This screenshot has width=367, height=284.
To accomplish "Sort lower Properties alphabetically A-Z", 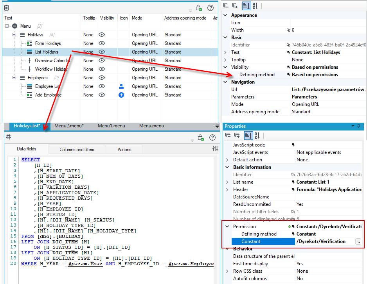I will pyautogui.click(x=257, y=135).
